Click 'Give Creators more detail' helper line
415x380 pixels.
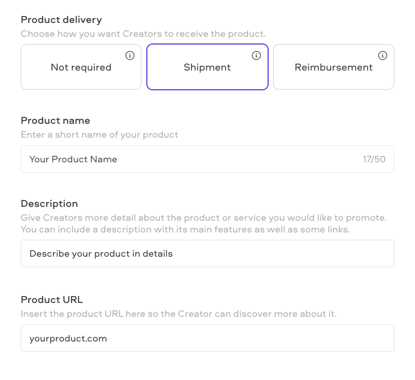(204, 218)
